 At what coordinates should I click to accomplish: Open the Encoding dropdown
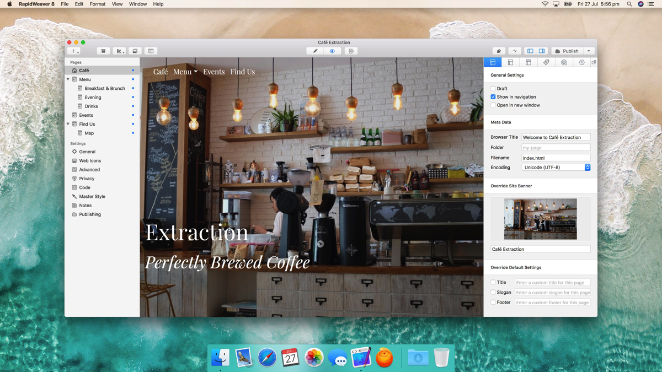click(556, 168)
